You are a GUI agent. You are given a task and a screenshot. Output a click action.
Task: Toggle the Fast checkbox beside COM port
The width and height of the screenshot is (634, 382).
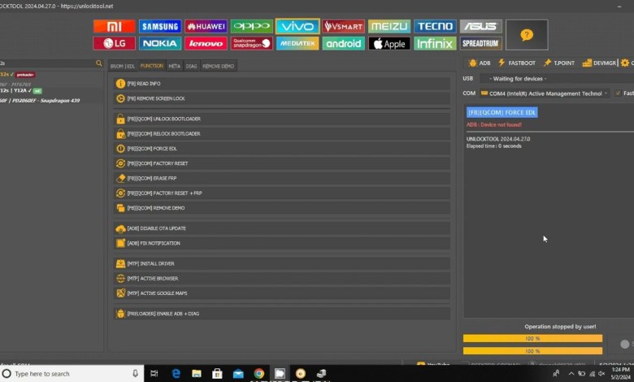pos(619,93)
